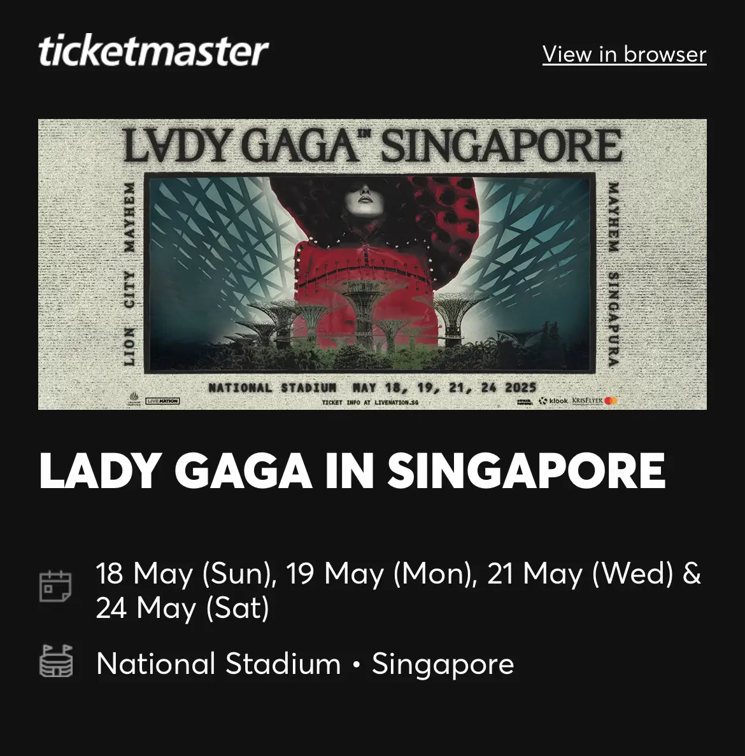The height and width of the screenshot is (756, 745).
Task: Click the Lion City Mayhem vertical text
Action: click(x=129, y=274)
